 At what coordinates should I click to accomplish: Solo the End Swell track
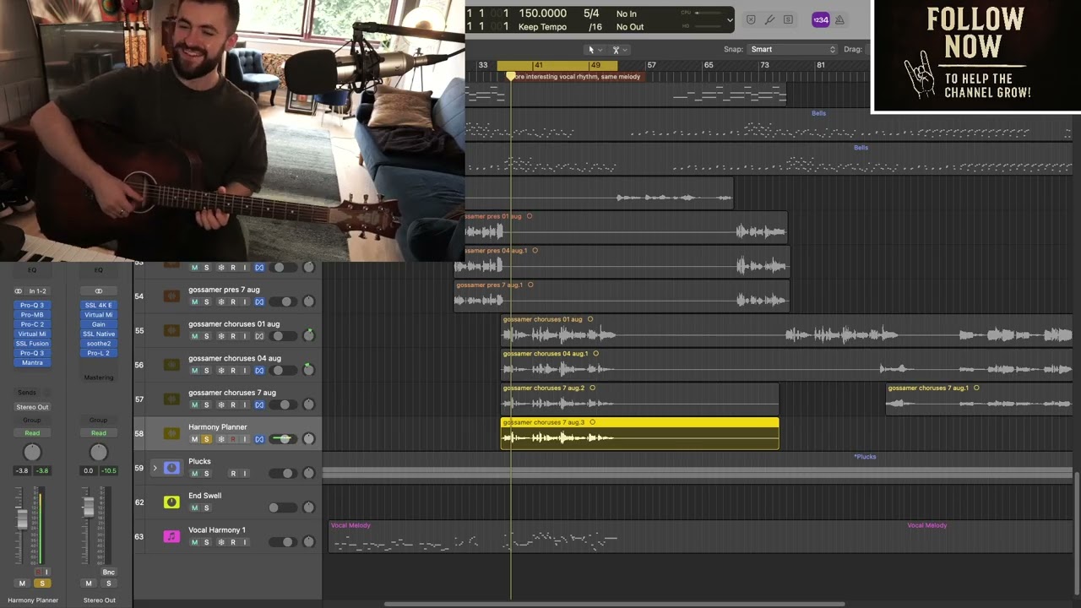pyautogui.click(x=206, y=508)
